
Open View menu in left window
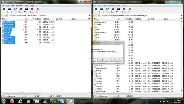click(x=13, y=5)
